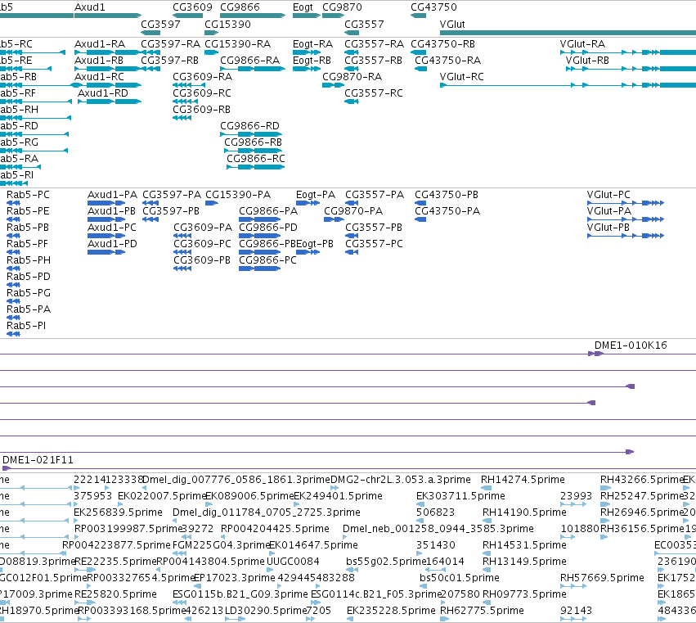Open the CG43750 gene label
This screenshot has height=623, width=696.
tap(433, 7)
